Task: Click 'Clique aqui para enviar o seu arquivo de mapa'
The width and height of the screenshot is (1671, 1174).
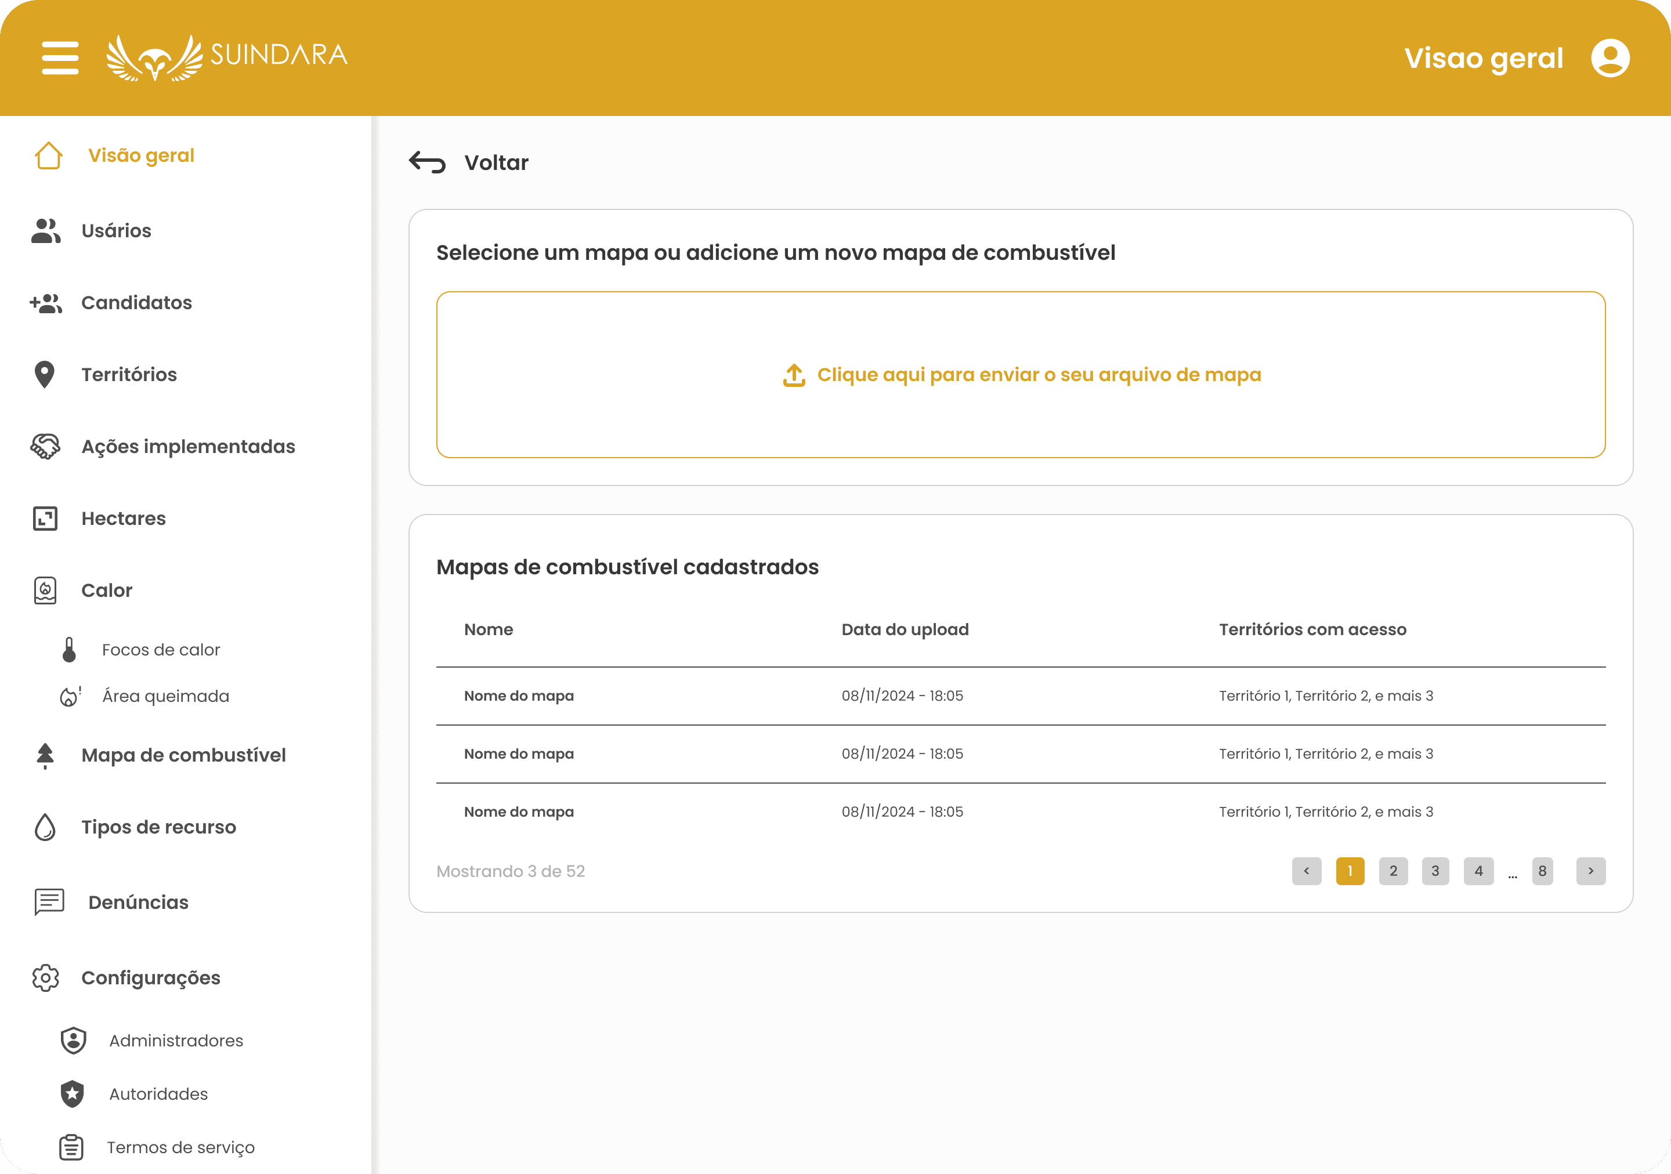Action: point(1039,375)
